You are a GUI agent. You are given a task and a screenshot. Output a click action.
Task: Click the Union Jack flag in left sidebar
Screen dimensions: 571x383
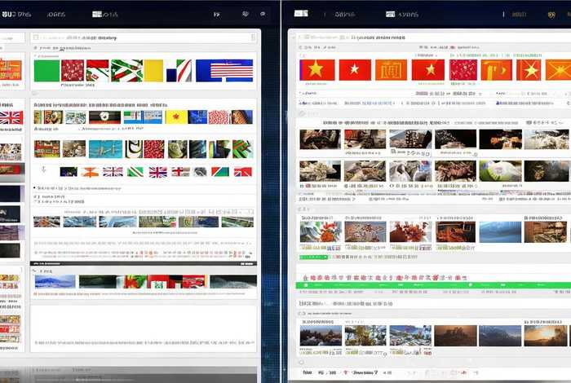pyautogui.click(x=11, y=117)
